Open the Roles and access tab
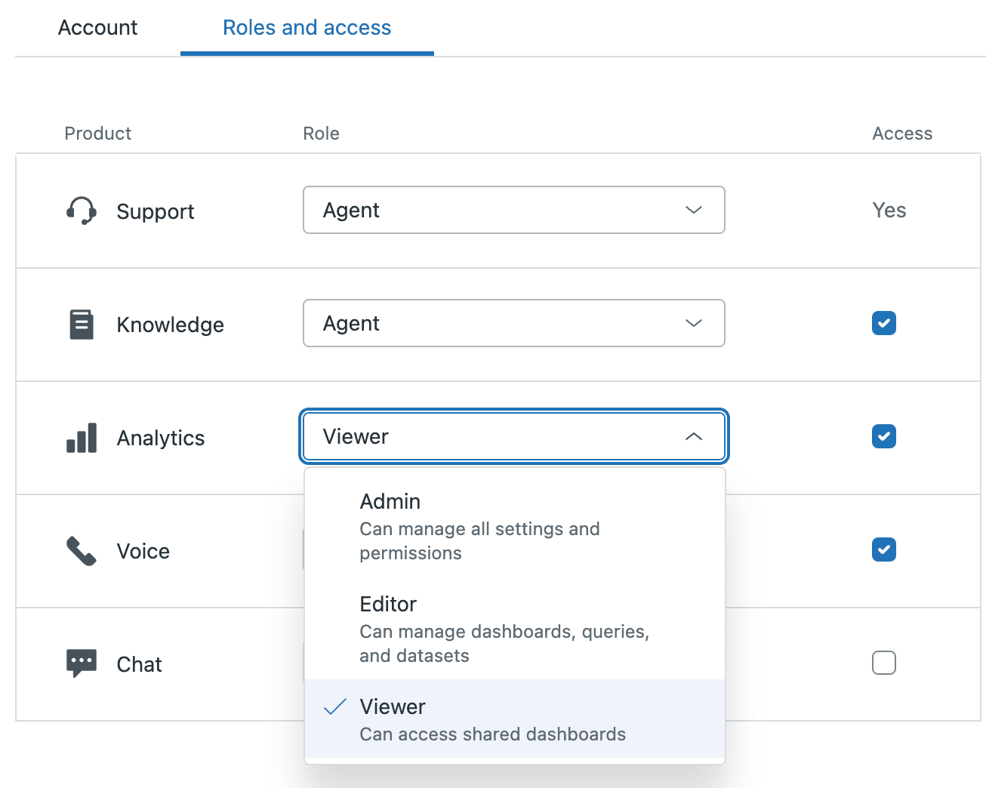The width and height of the screenshot is (986, 788). [x=307, y=27]
